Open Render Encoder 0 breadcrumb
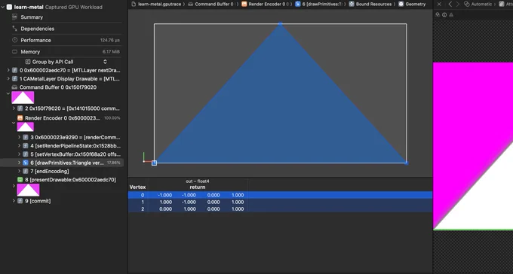 pyautogui.click(x=265, y=4)
